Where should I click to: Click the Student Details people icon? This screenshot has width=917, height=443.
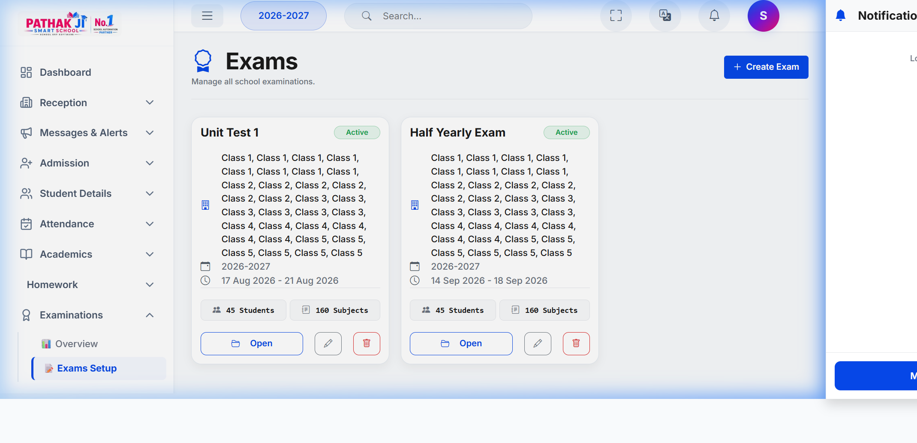click(26, 193)
